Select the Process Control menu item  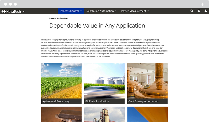click(x=69, y=11)
